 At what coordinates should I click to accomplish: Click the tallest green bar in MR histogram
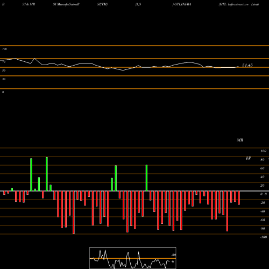[47, 174]
